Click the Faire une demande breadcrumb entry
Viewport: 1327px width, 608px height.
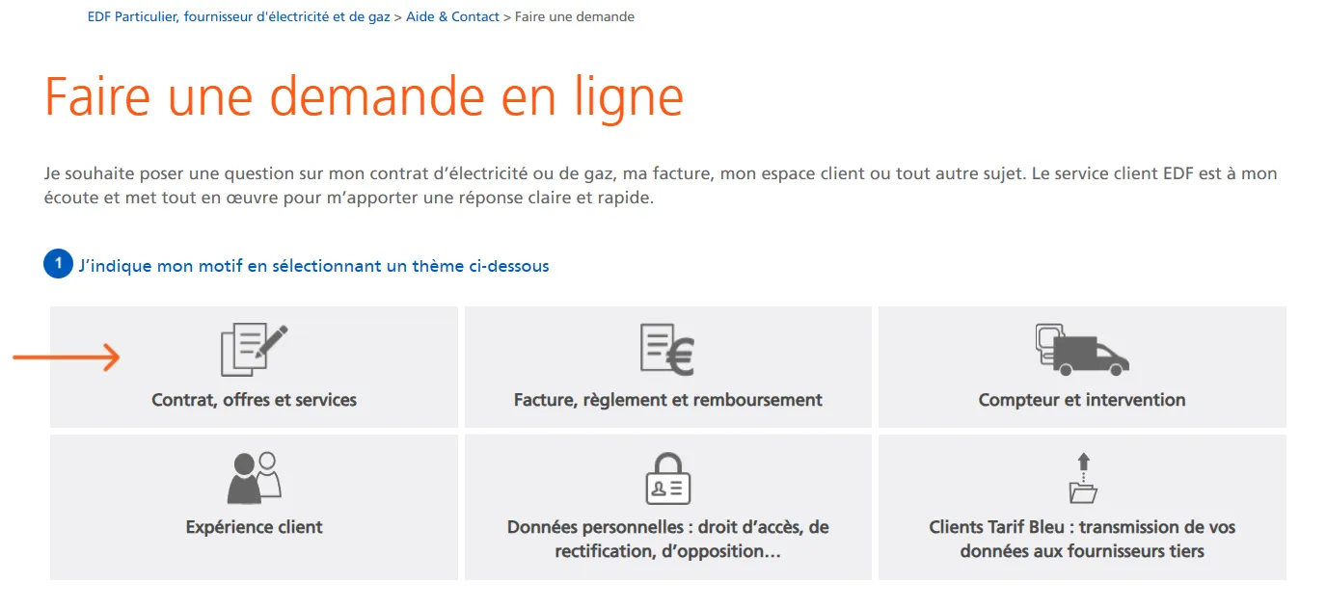[573, 16]
